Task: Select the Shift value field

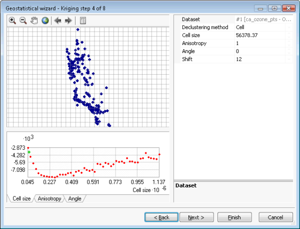Action: pyautogui.click(x=260, y=59)
